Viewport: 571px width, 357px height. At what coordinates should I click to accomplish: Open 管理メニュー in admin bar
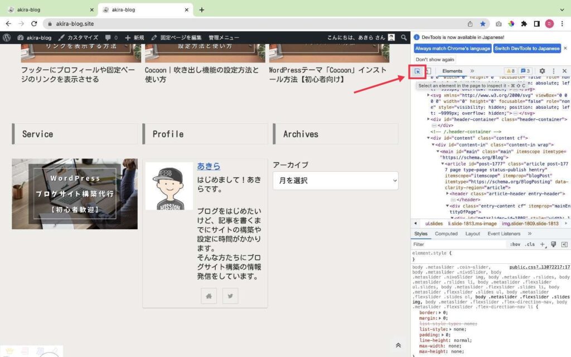tap(224, 37)
